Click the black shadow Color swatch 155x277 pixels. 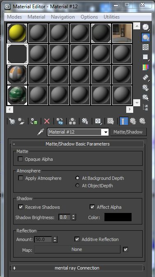tap(118, 217)
